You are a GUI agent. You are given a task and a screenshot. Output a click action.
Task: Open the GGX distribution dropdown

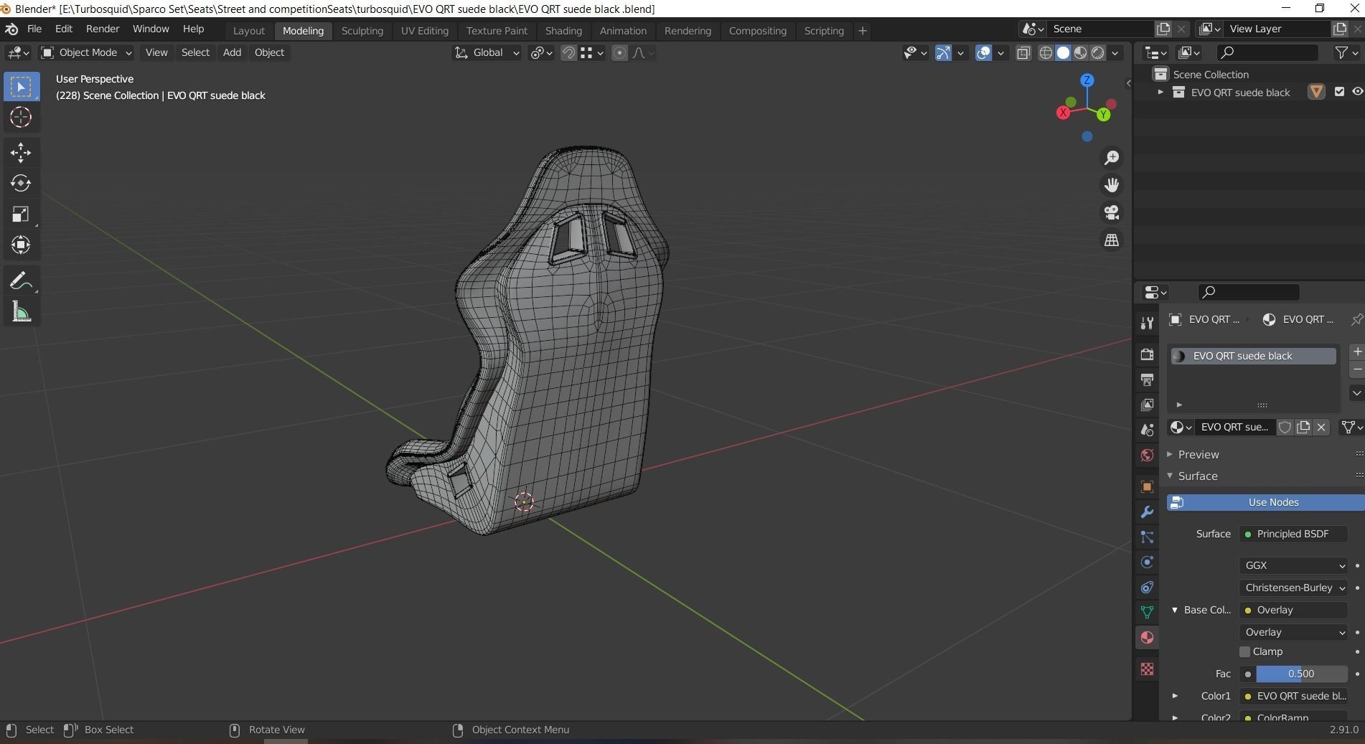[1293, 565]
